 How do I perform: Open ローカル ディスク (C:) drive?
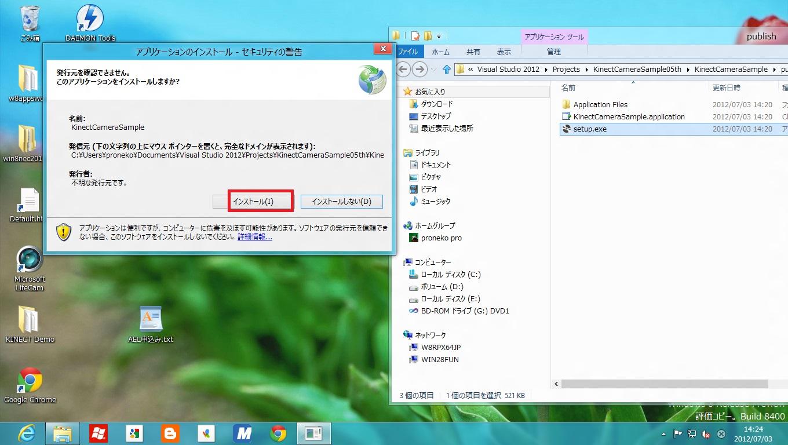click(x=451, y=274)
